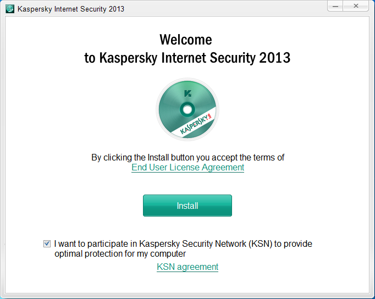Open the KSN agreement link
375x299 pixels.
pyautogui.click(x=187, y=267)
